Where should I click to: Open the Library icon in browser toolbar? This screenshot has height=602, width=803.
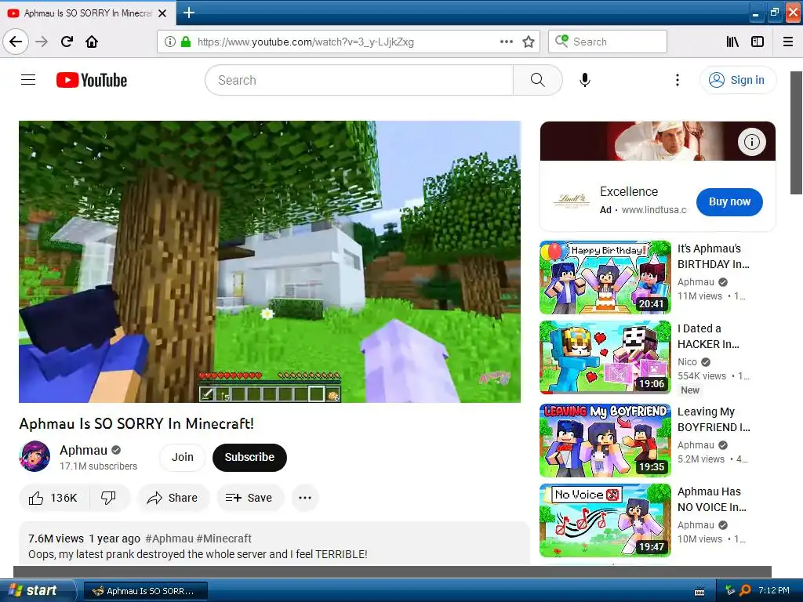[x=732, y=42]
